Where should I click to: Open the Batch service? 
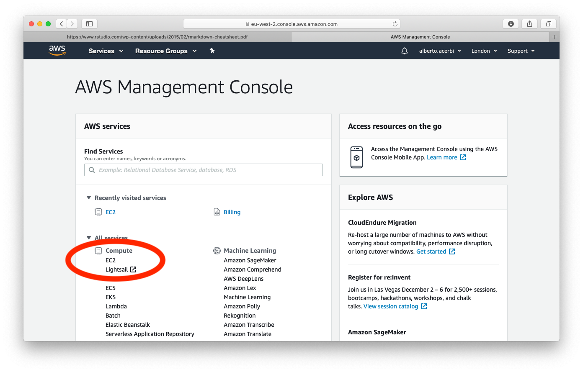(x=113, y=316)
